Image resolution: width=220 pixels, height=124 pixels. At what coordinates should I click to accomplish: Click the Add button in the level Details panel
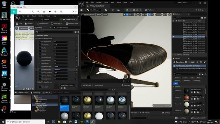[x=191, y=62]
